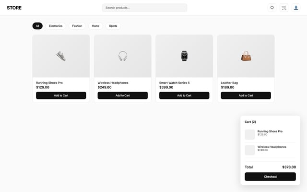Select Wireless Headphones thumbnail in cart
The height and width of the screenshot is (192, 307).
click(250, 150)
